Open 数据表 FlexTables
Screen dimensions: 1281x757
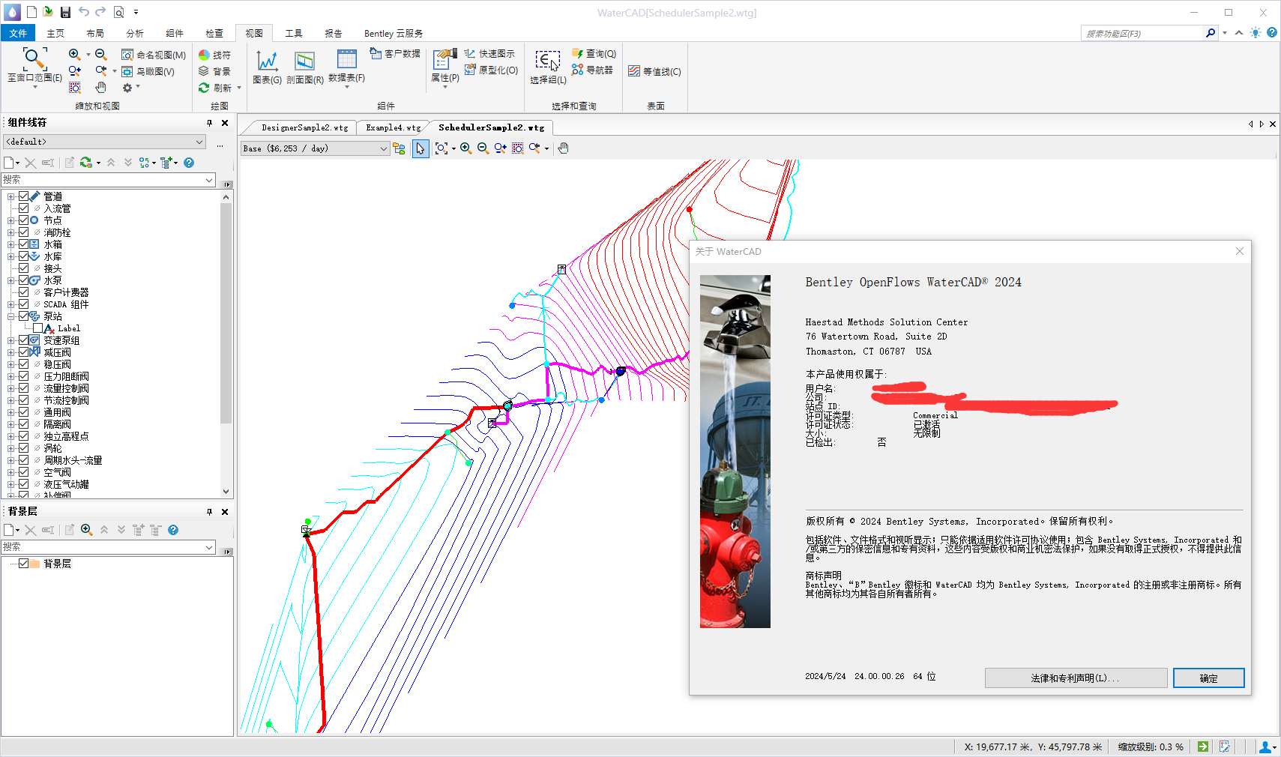pyautogui.click(x=346, y=67)
